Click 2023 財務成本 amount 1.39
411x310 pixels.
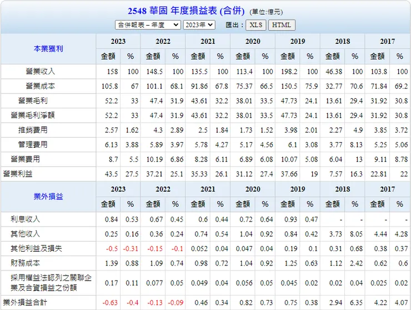tap(112, 263)
